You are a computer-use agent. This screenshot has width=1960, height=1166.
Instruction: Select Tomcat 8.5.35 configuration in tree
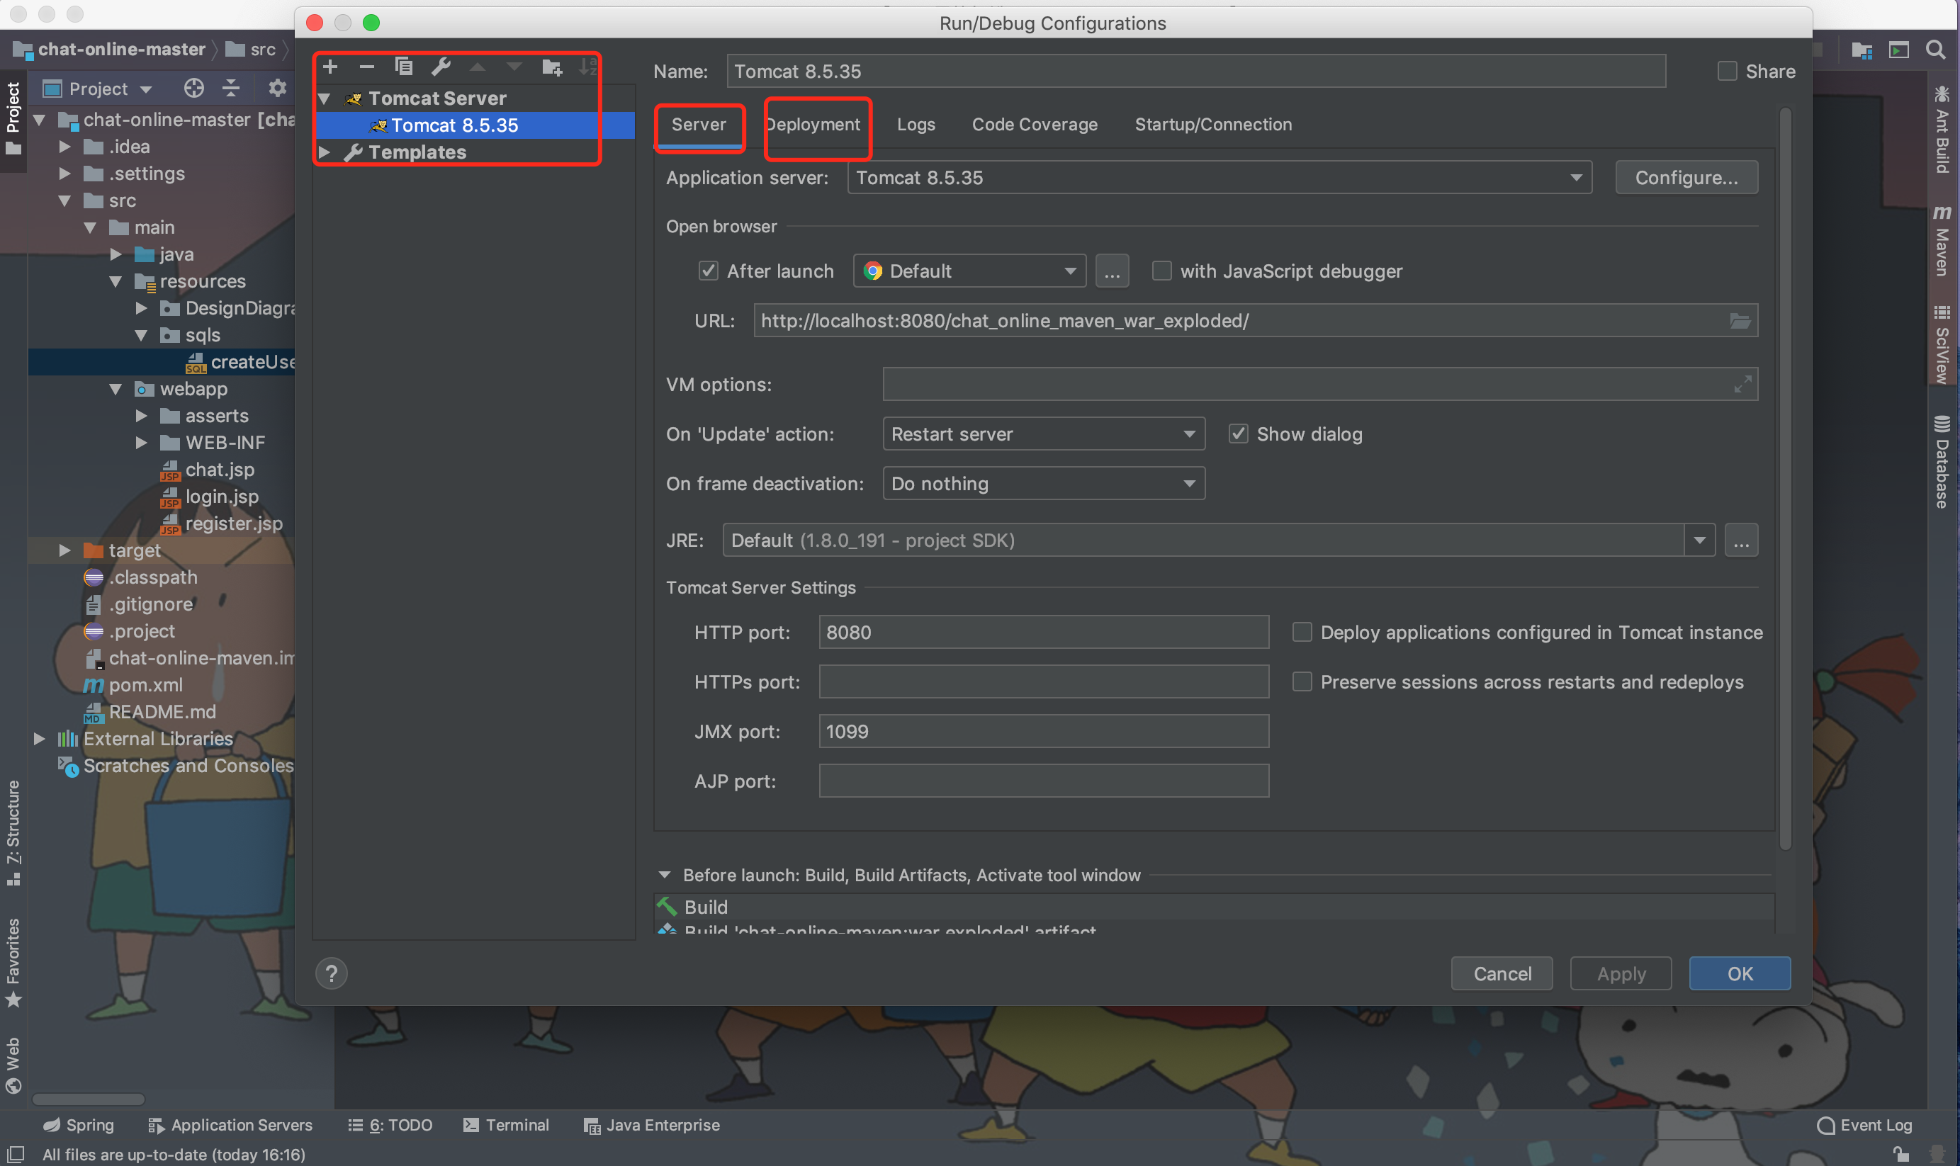(x=475, y=125)
